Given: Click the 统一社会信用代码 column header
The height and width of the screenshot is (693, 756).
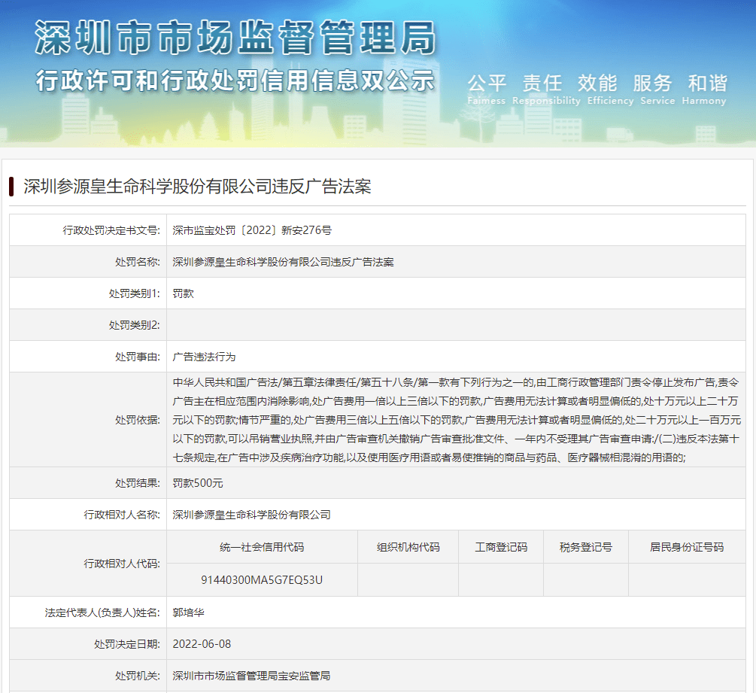Looking at the screenshot, I should pos(262,547).
